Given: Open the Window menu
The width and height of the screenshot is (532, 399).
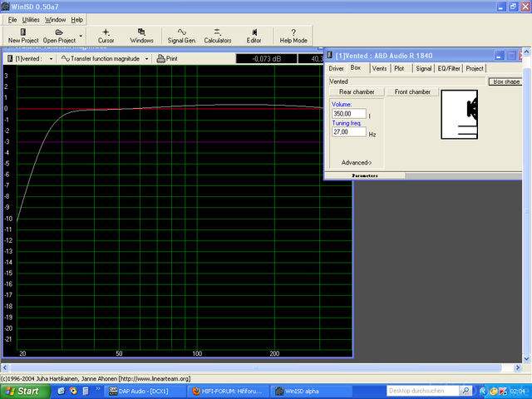Looking at the screenshot, I should (x=56, y=20).
